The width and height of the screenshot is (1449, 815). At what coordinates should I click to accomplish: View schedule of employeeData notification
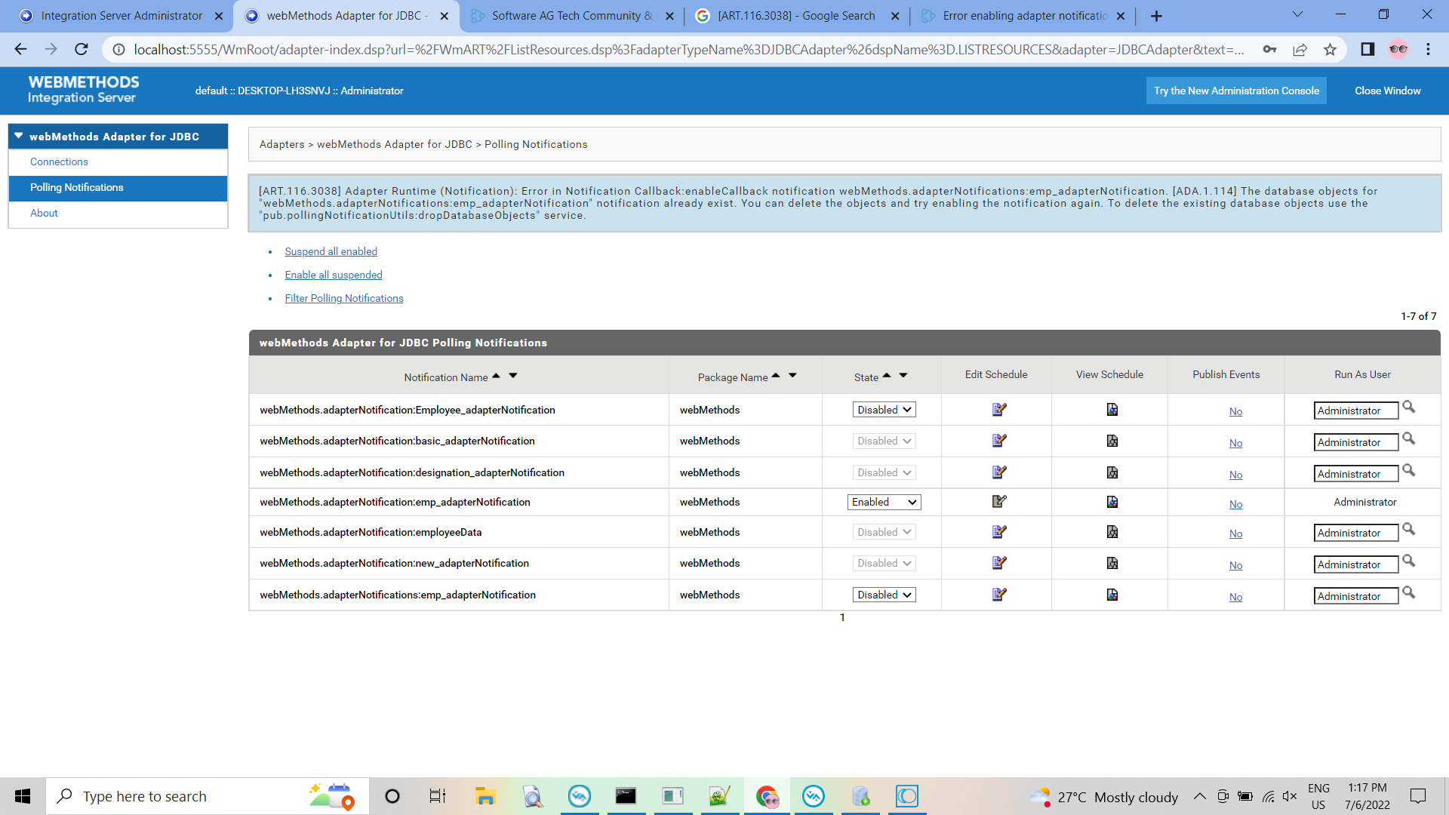click(x=1112, y=532)
